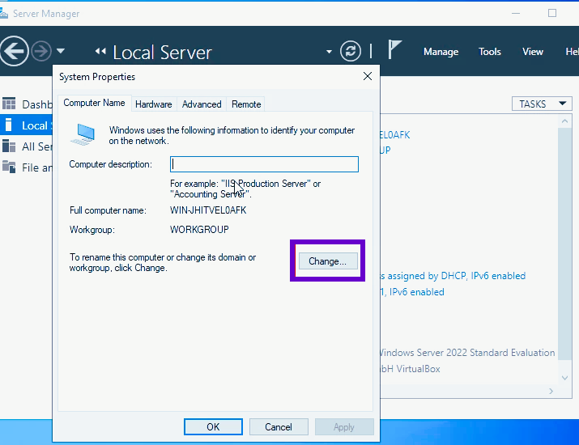Maximize the Server Manager window
This screenshot has height=445, width=579.
coord(552,13)
